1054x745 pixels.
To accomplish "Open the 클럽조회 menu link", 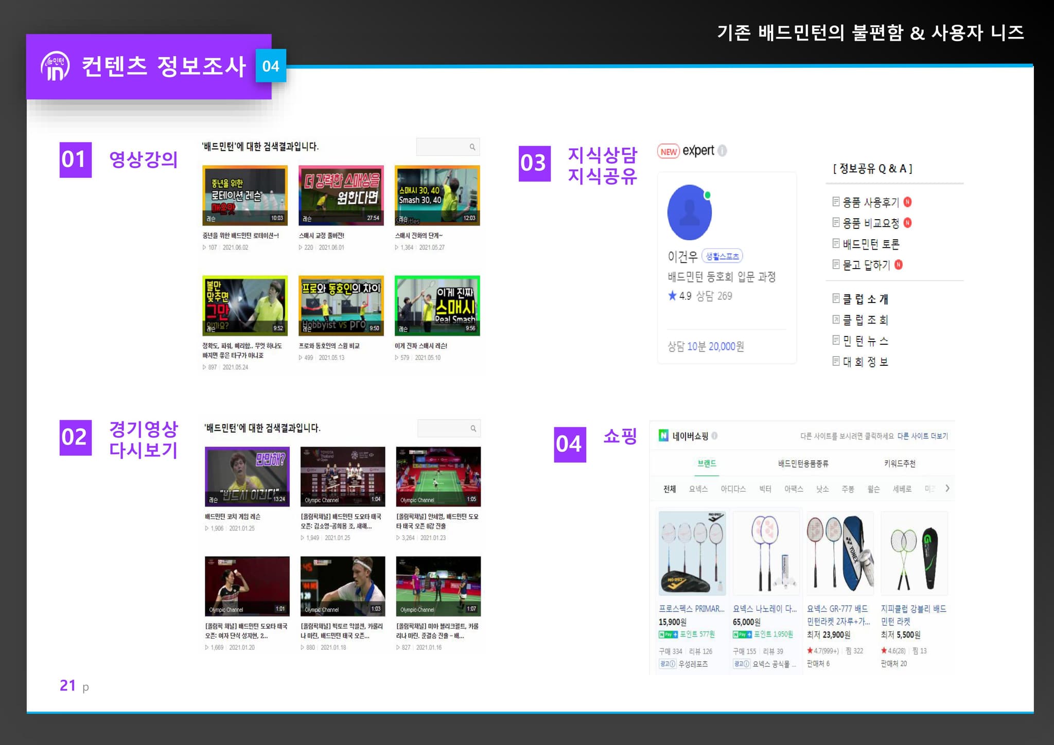I will pos(865,320).
